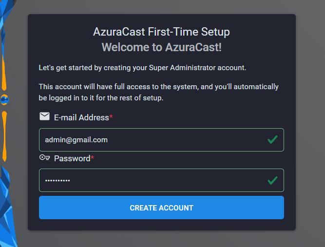
Task: Click the AzuraCast First-Time Setup heading
Action: (161, 32)
